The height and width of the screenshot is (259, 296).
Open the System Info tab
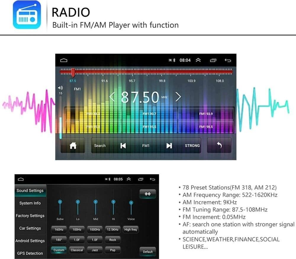pyautogui.click(x=30, y=203)
